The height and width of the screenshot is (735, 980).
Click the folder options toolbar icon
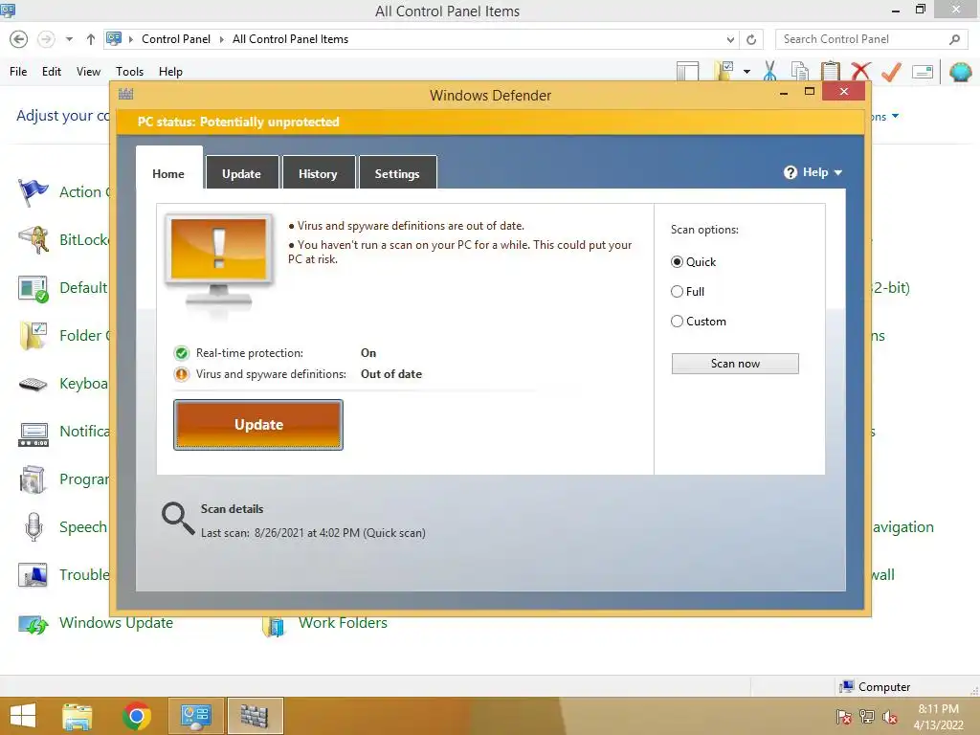pyautogui.click(x=725, y=71)
